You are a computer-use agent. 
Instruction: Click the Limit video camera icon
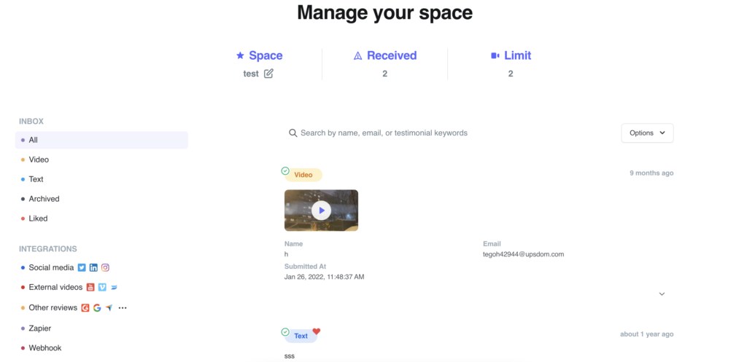pyautogui.click(x=495, y=55)
